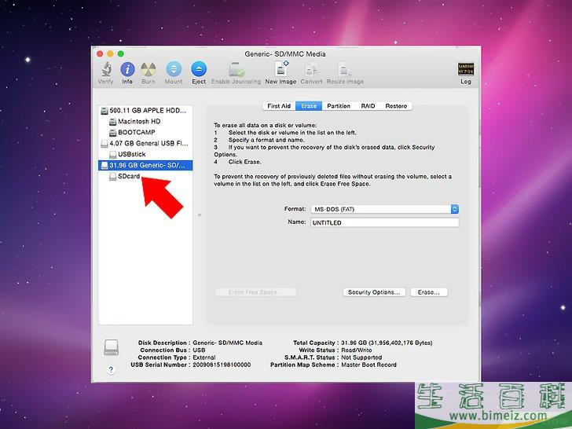This screenshot has width=572, height=429.
Task: Open the Info toolbar icon
Action: (x=127, y=69)
